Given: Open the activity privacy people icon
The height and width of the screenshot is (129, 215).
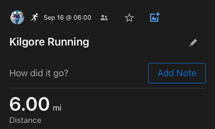Looking at the screenshot, I should (104, 18).
